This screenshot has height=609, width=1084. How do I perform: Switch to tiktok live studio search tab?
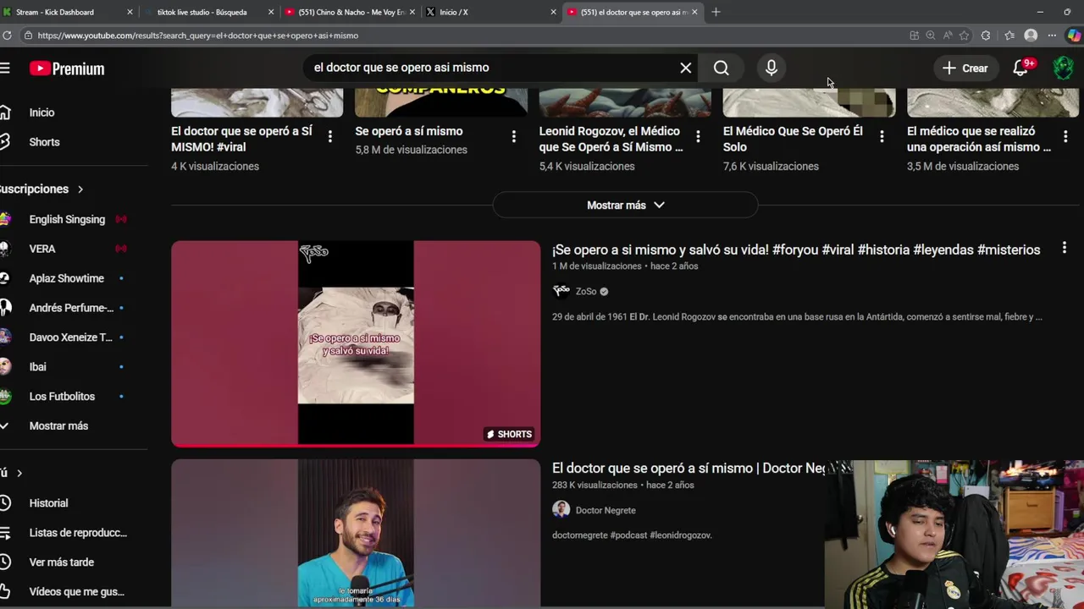tap(210, 12)
